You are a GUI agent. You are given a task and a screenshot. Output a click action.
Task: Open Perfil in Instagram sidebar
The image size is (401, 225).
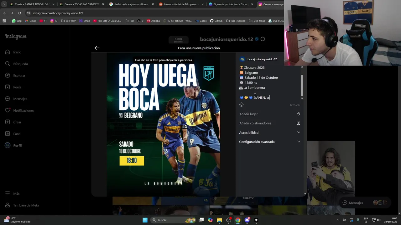tap(13, 146)
